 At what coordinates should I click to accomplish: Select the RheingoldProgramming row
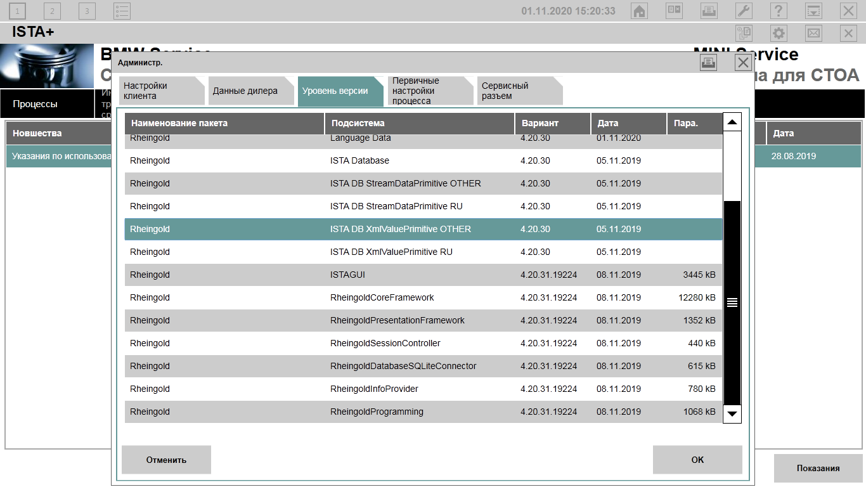(423, 412)
